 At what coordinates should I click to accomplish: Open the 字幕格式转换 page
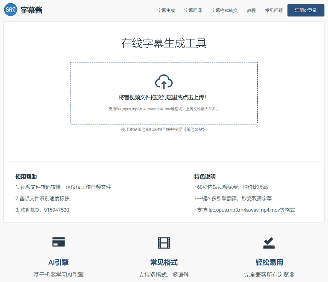pyautogui.click(x=224, y=10)
